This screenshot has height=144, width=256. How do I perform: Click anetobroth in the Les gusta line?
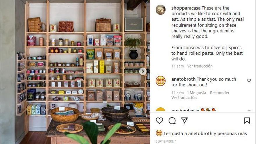[x=200, y=134]
